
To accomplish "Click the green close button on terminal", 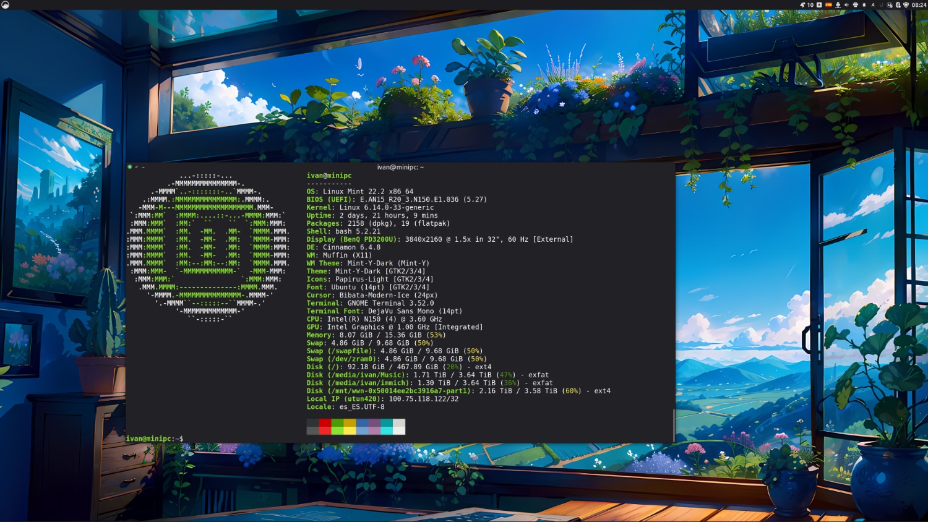I will pos(129,167).
